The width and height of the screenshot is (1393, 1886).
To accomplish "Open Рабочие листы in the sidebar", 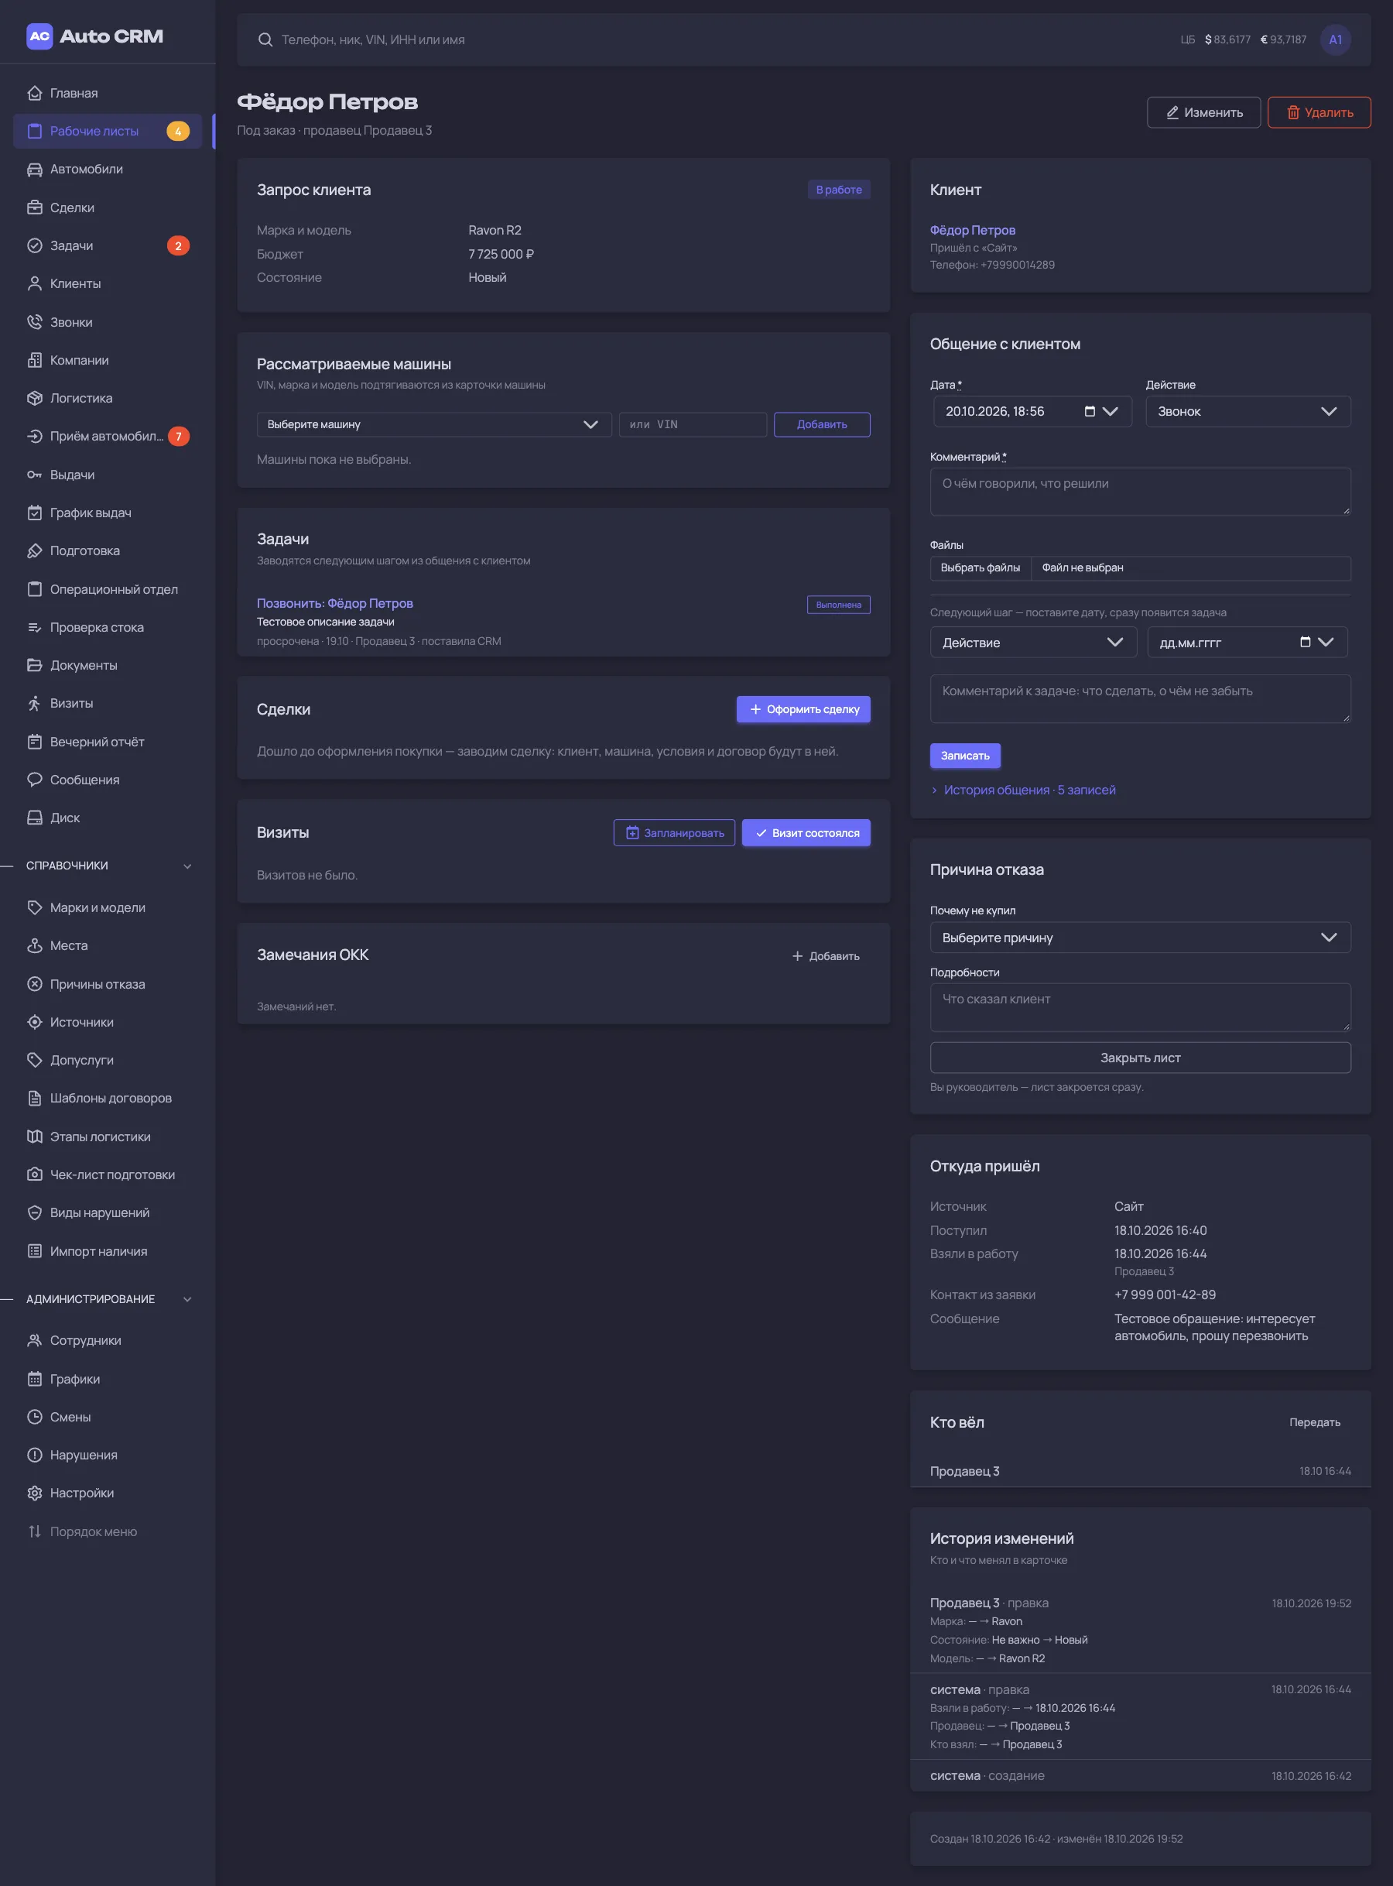I will 107,131.
